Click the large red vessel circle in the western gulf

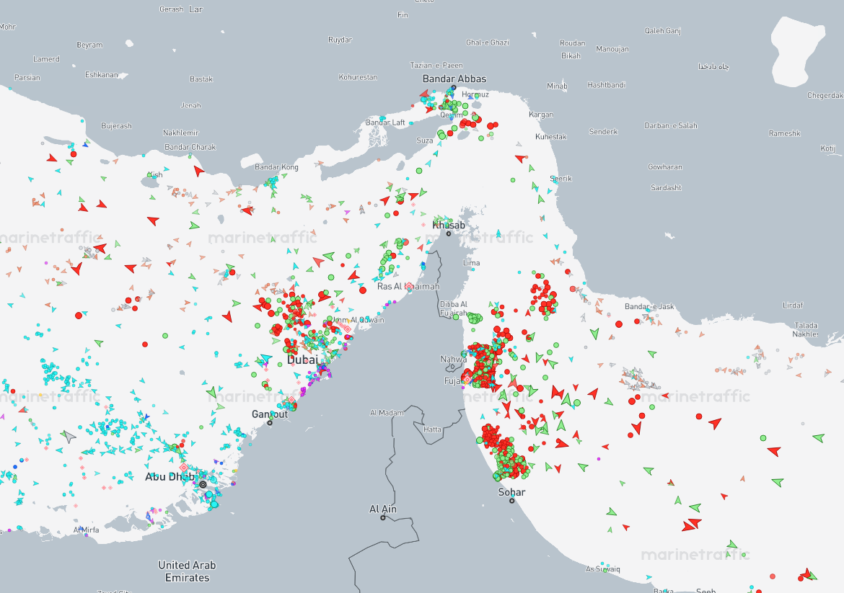coord(79,316)
